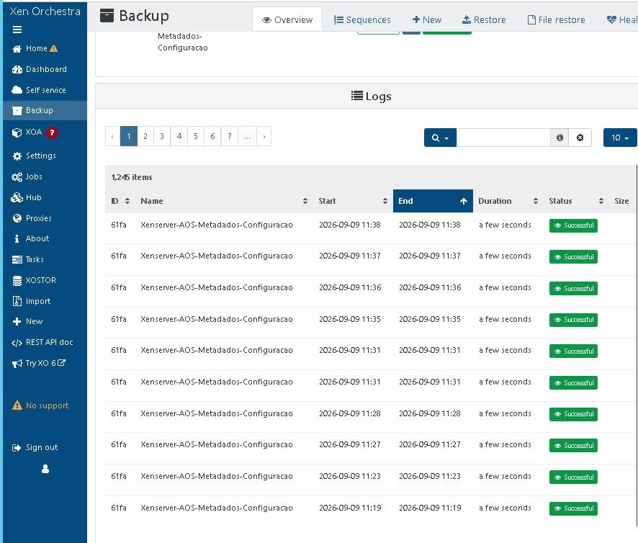Screen dimensions: 638x543
Task: Sort logs by Status column
Action: 576,201
